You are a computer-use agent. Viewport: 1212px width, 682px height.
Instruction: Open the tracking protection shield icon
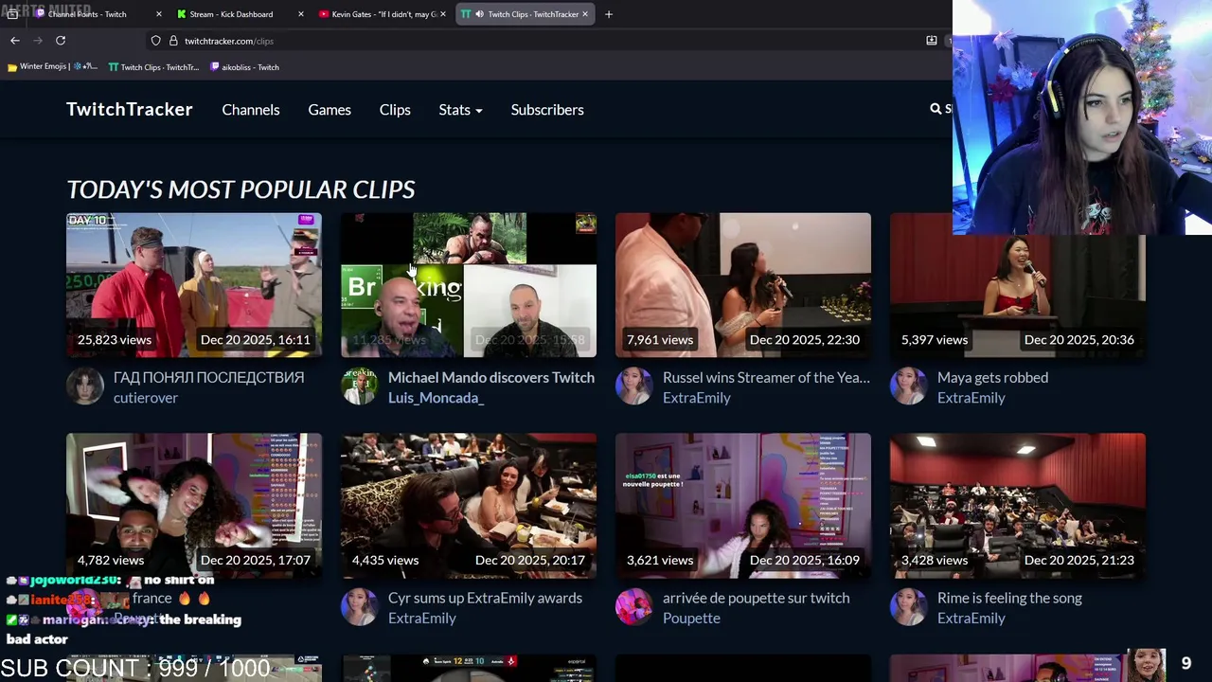coord(155,41)
